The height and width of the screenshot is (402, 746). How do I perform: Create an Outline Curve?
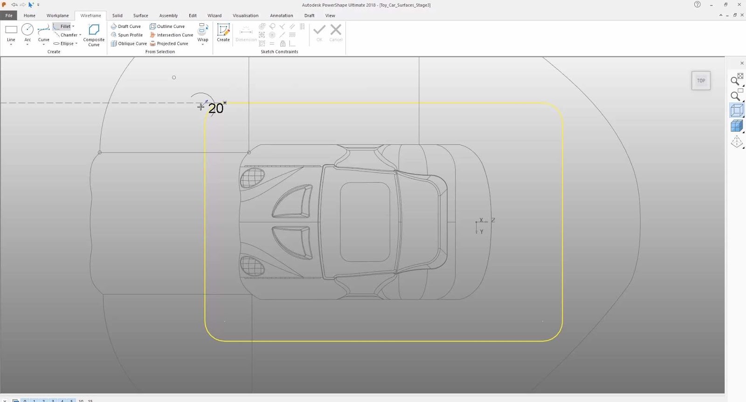click(167, 27)
